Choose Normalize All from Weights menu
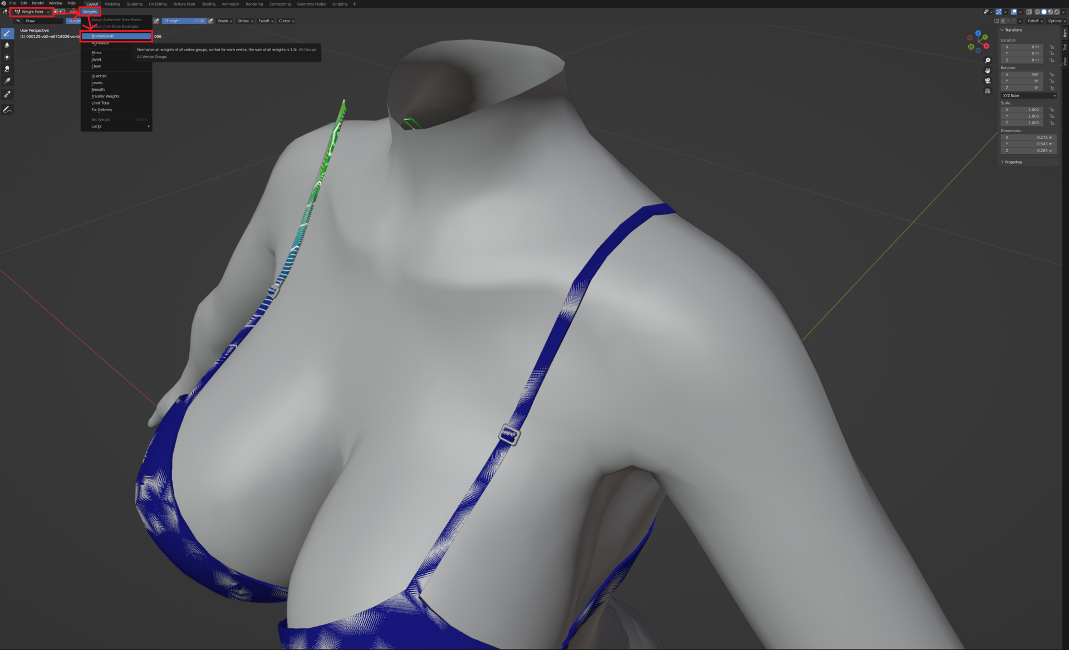Viewport: 1069px width, 650px height. (116, 36)
